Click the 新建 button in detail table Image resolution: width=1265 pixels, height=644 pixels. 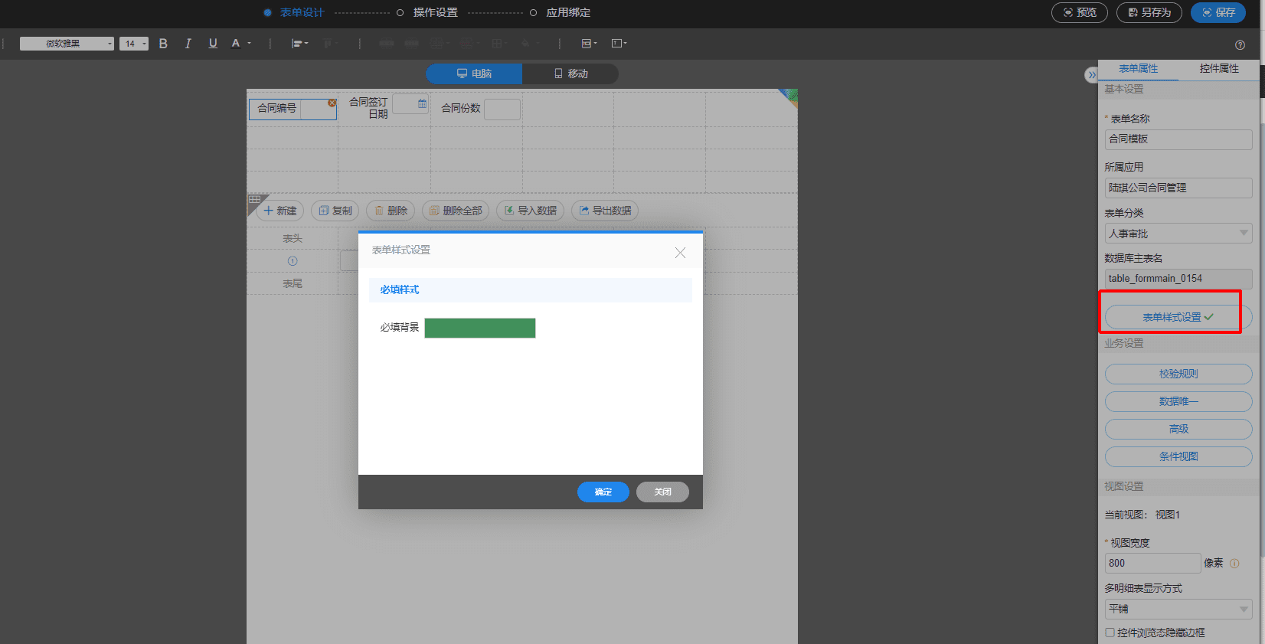[x=280, y=211]
